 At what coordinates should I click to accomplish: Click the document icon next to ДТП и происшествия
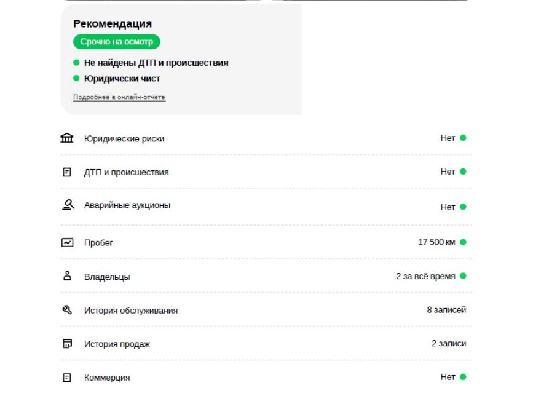tap(67, 172)
